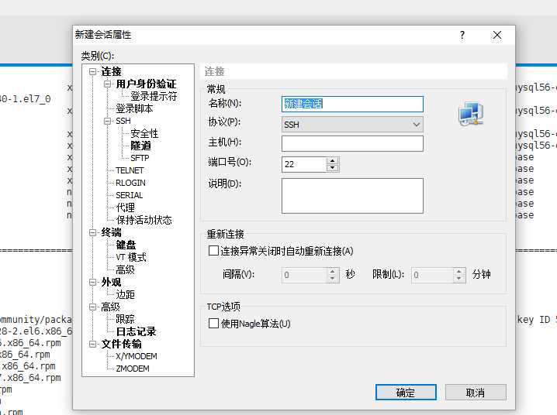Increase the 间隔 seconds value
Screen dimensions: 557x415
click(333, 271)
